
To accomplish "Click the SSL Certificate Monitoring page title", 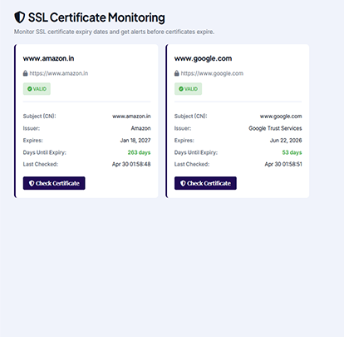I will pyautogui.click(x=96, y=17).
